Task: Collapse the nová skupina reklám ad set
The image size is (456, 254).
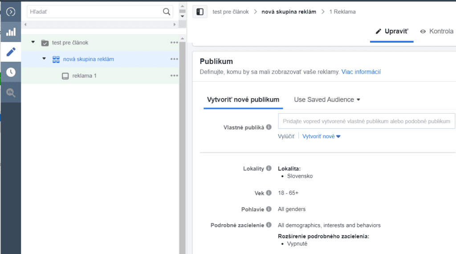Action: click(44, 59)
